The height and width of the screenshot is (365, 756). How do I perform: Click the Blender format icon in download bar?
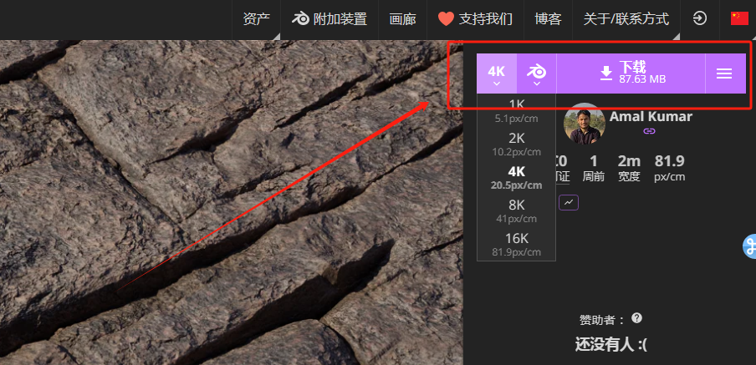click(x=536, y=72)
